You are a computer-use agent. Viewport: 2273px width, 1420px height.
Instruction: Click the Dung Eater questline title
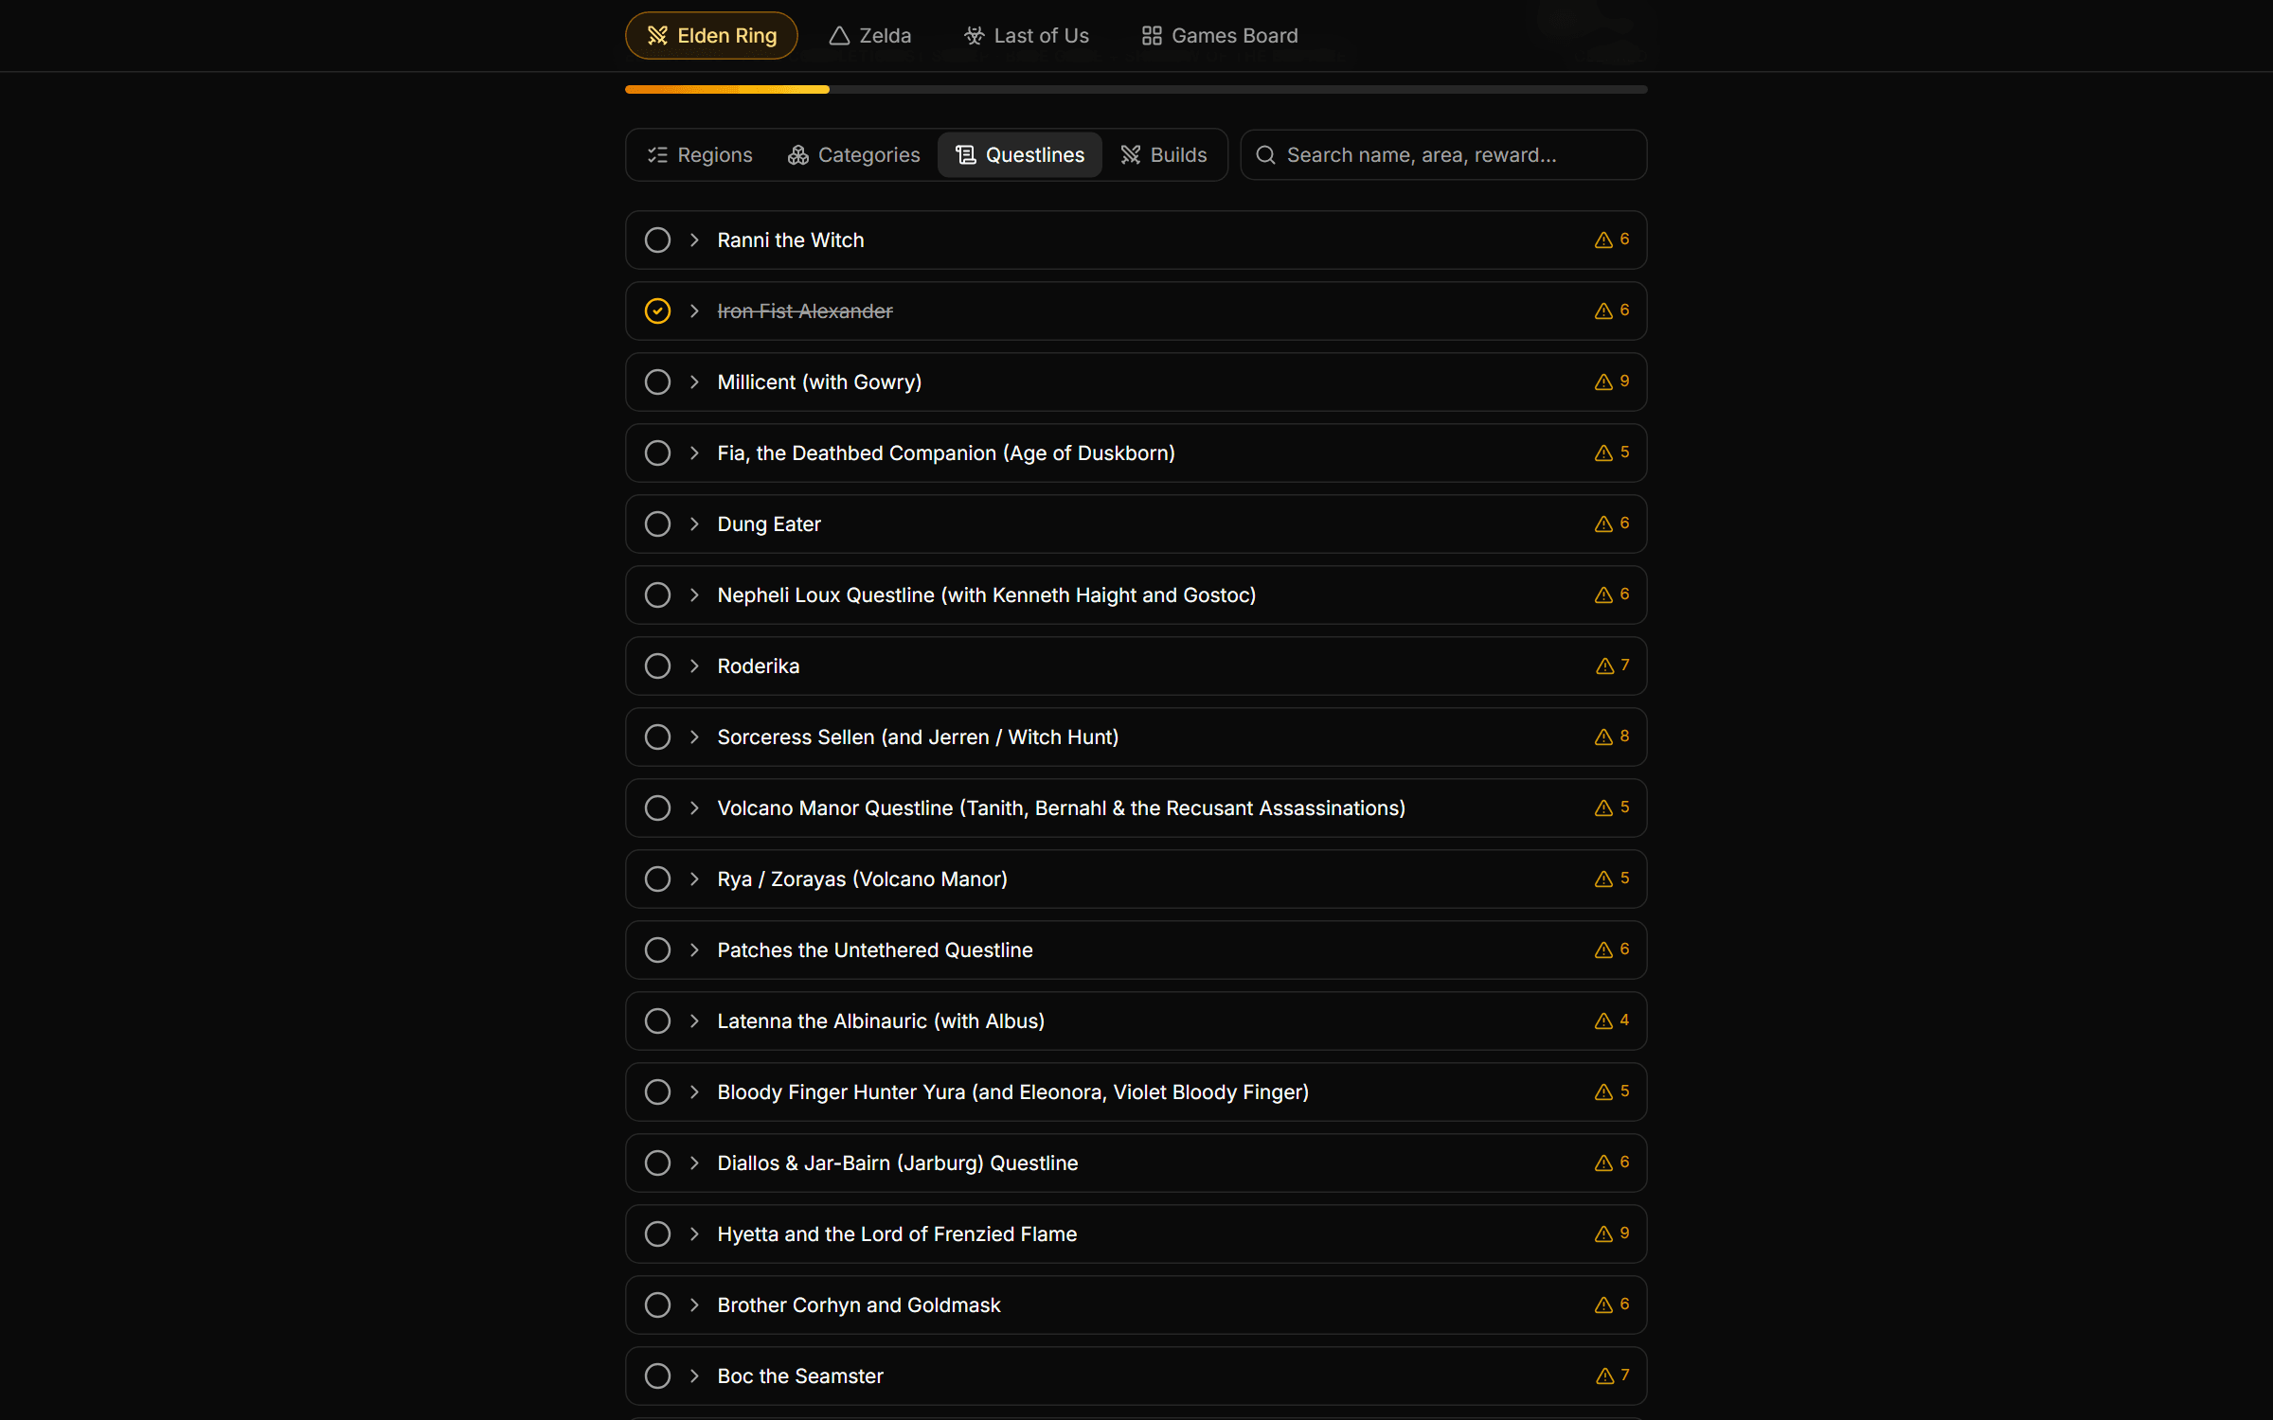coord(769,524)
